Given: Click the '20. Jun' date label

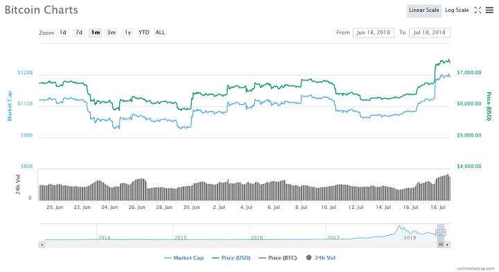Looking at the screenshot, I should point(55,207).
